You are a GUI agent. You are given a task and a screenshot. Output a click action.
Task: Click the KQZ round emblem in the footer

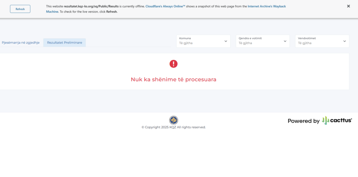tap(174, 120)
